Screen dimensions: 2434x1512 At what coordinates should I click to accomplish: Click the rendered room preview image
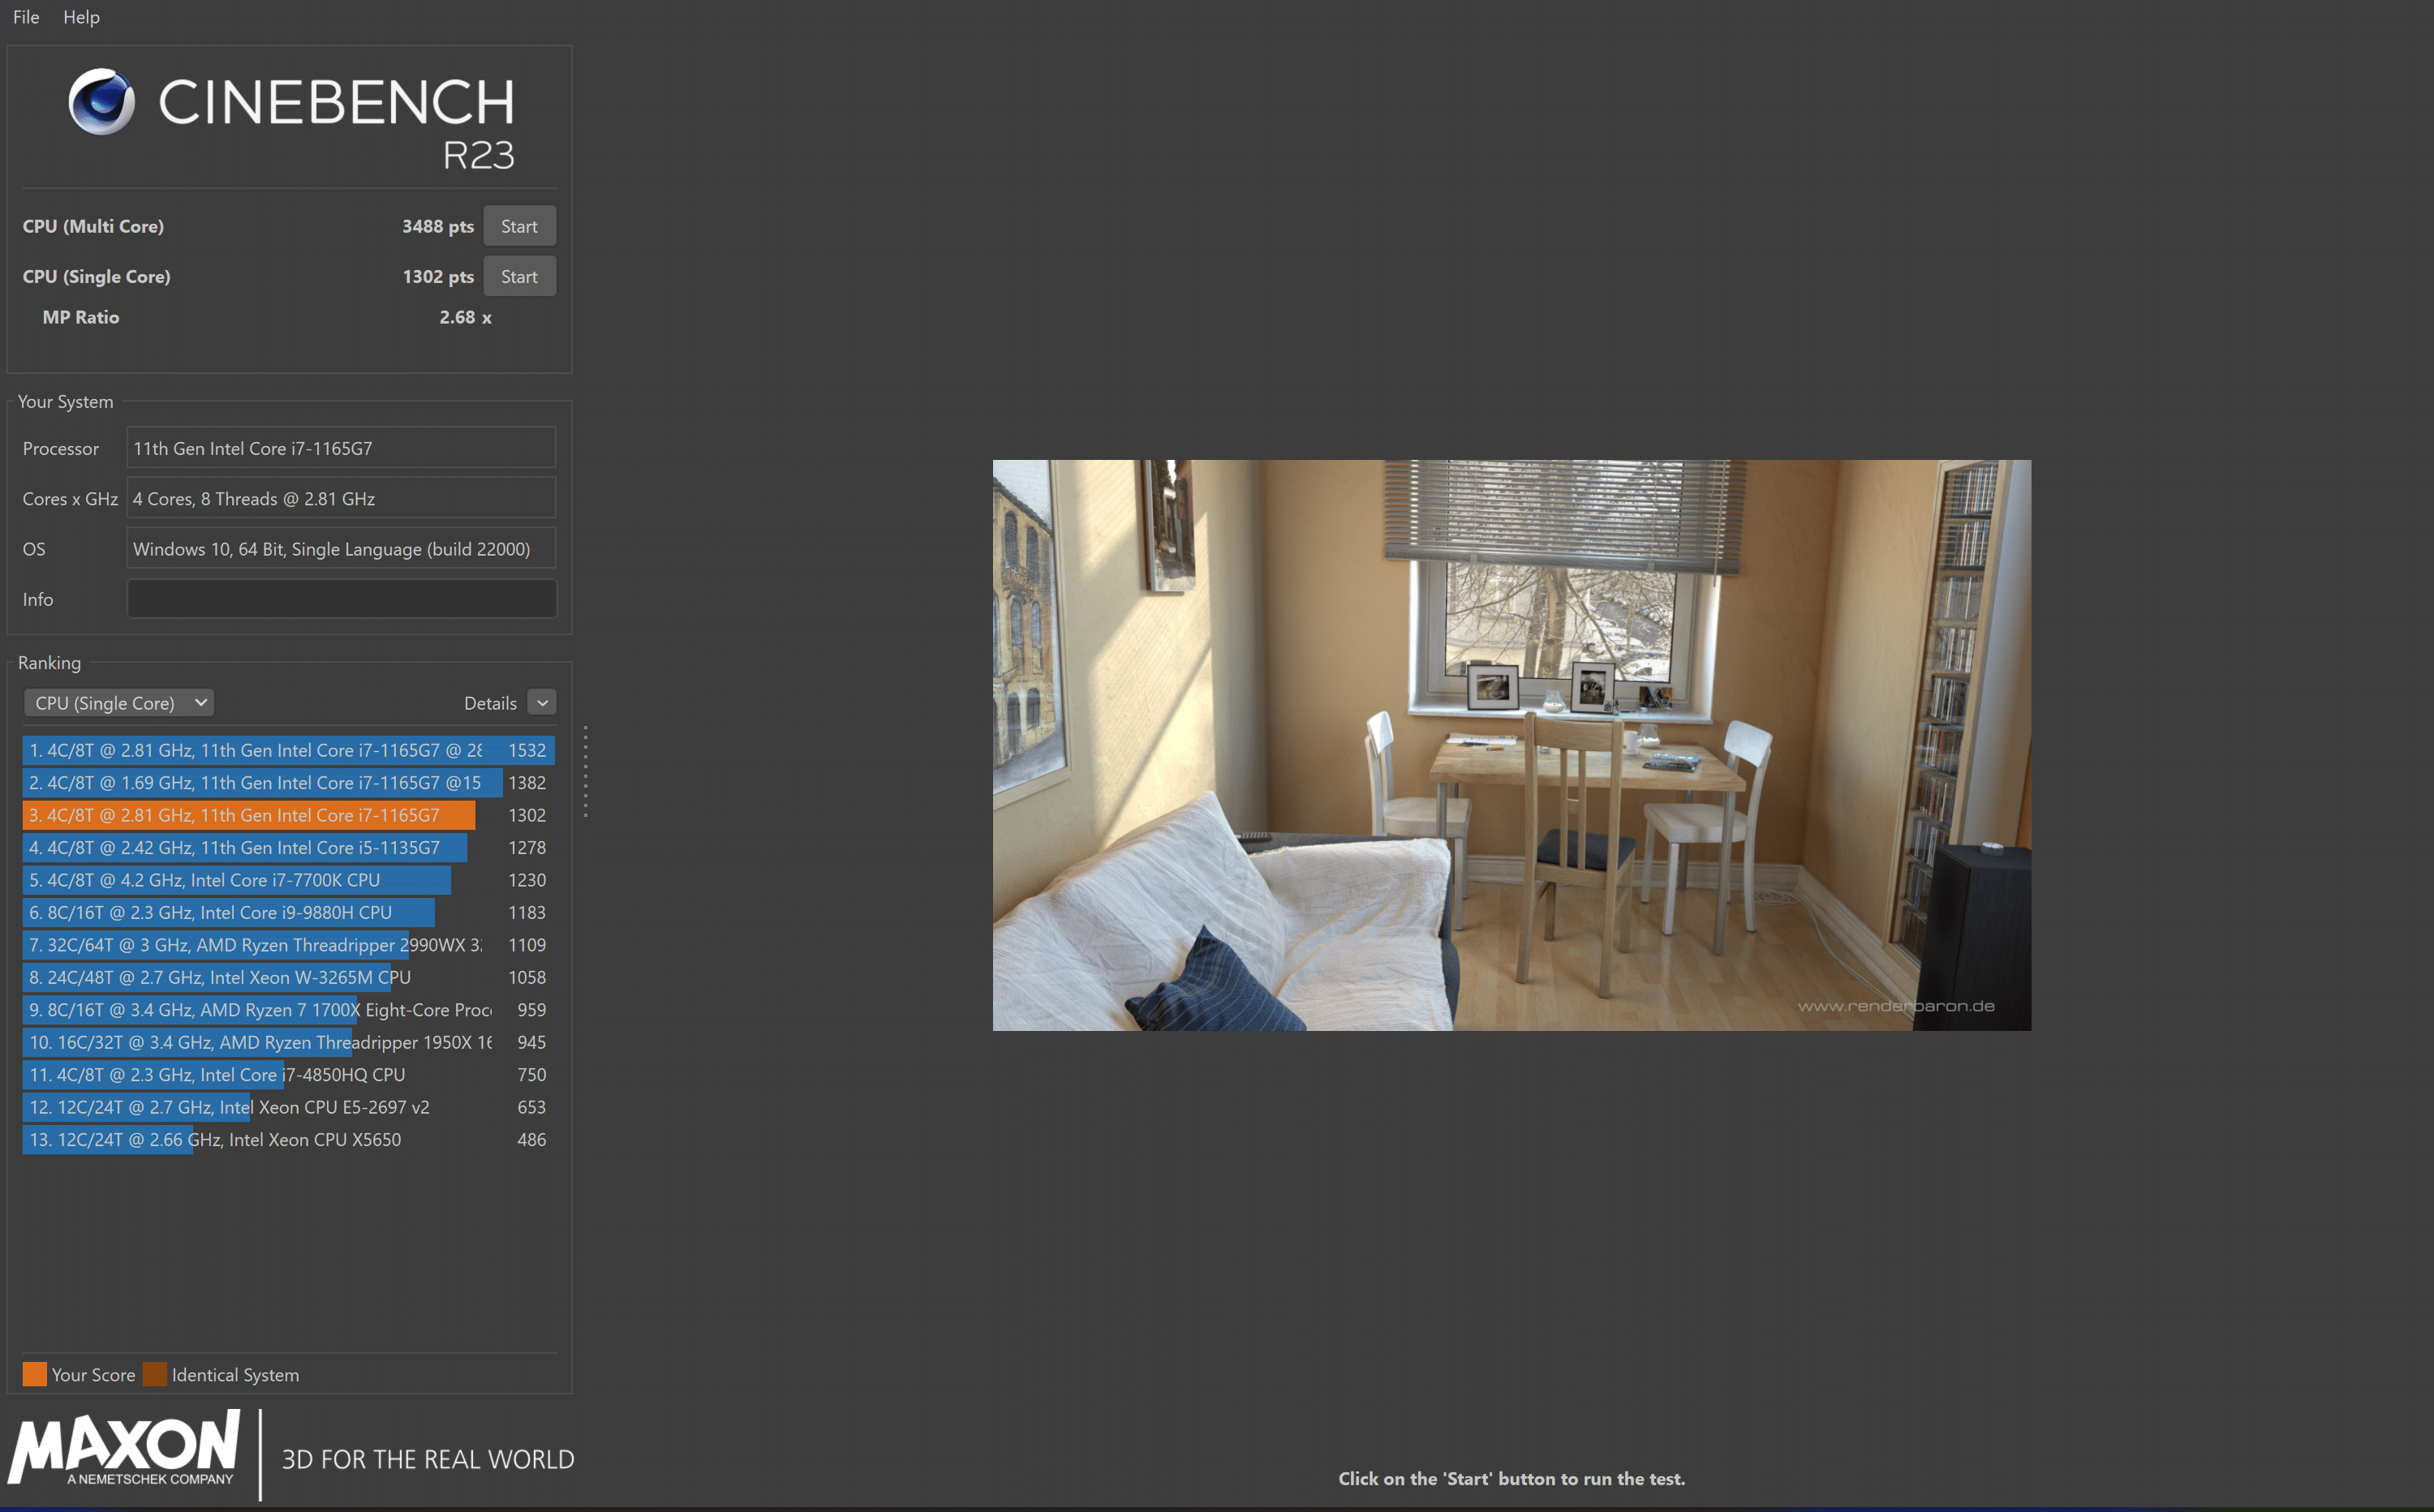(x=1511, y=745)
